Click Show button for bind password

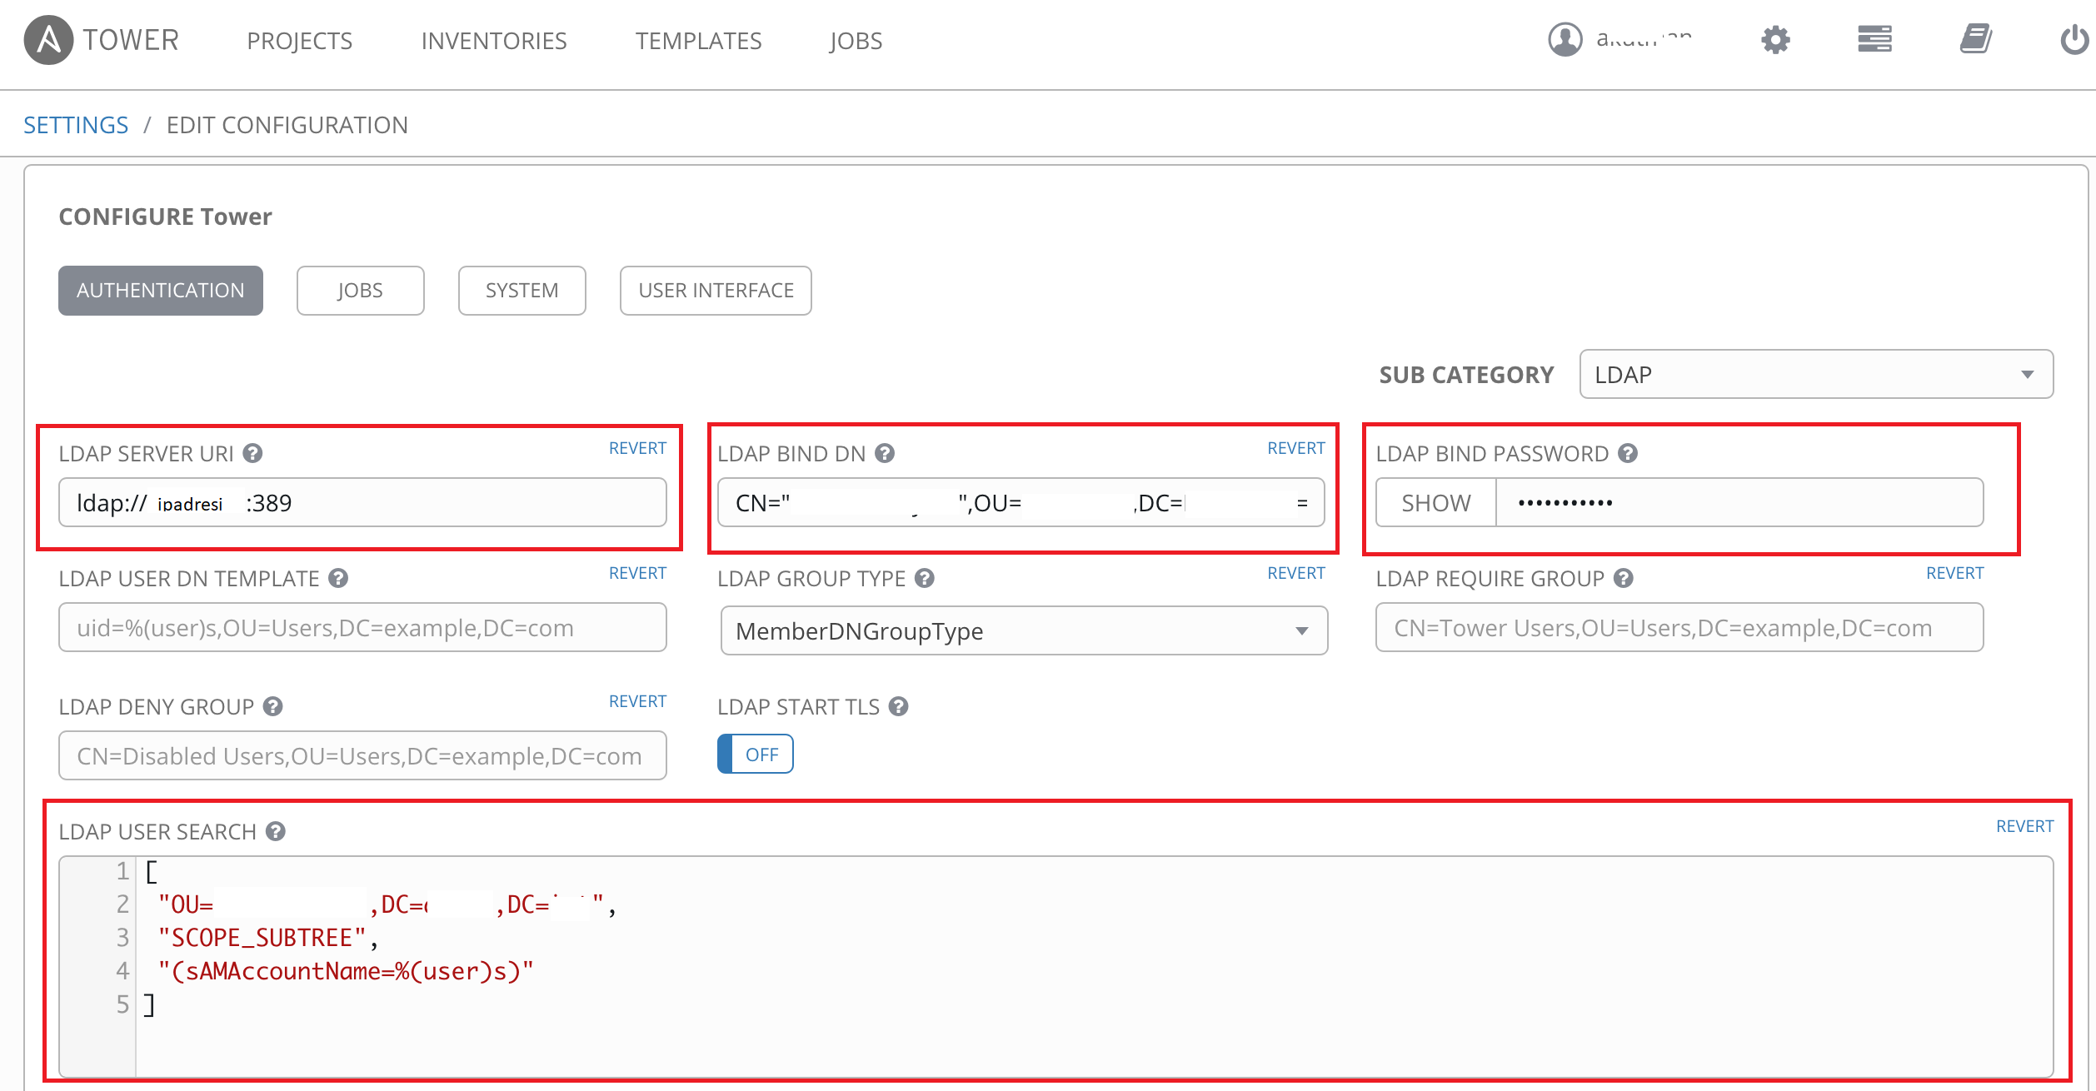pyautogui.click(x=1436, y=502)
